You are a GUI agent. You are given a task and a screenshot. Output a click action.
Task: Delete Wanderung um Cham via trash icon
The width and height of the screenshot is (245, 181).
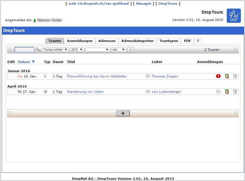(235, 92)
